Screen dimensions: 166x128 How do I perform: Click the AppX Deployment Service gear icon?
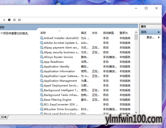41,85
